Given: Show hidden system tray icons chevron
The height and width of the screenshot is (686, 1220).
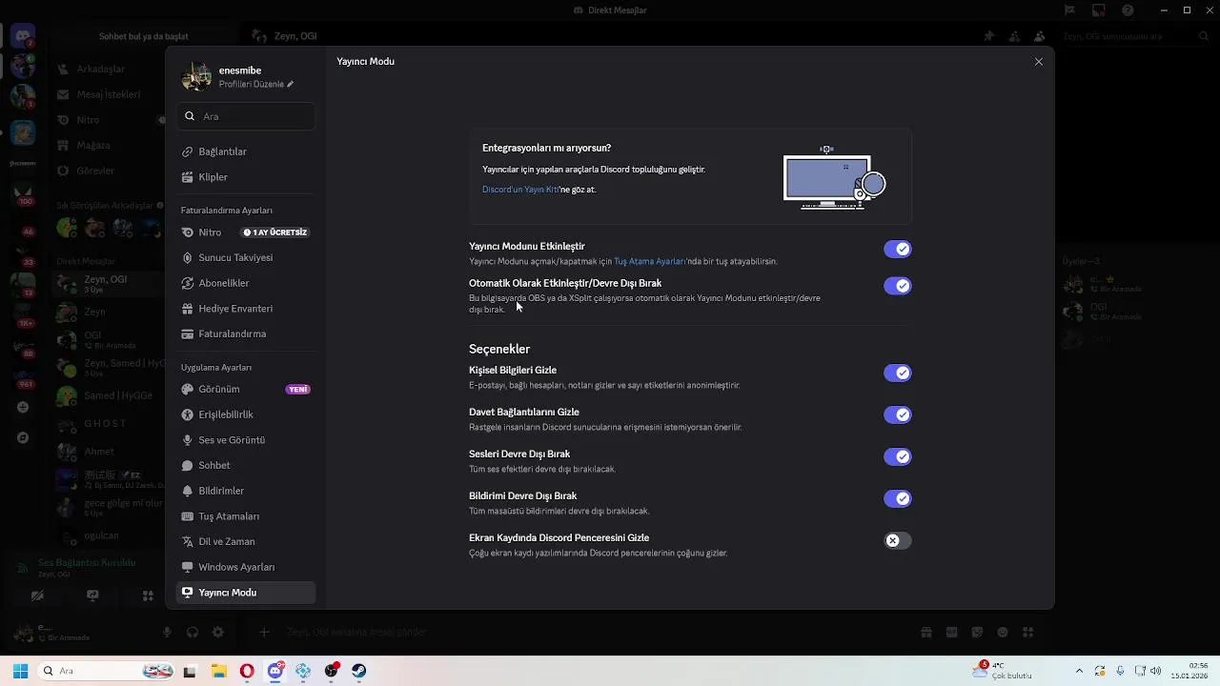Looking at the screenshot, I should point(1079,671).
